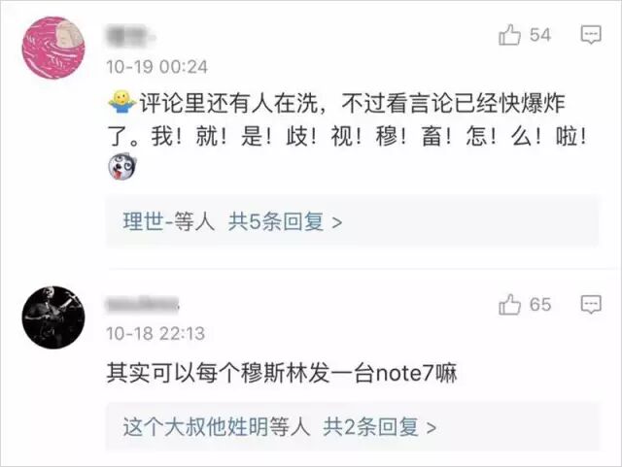
Task: Tap the 65 like count number
Action: 540,305
